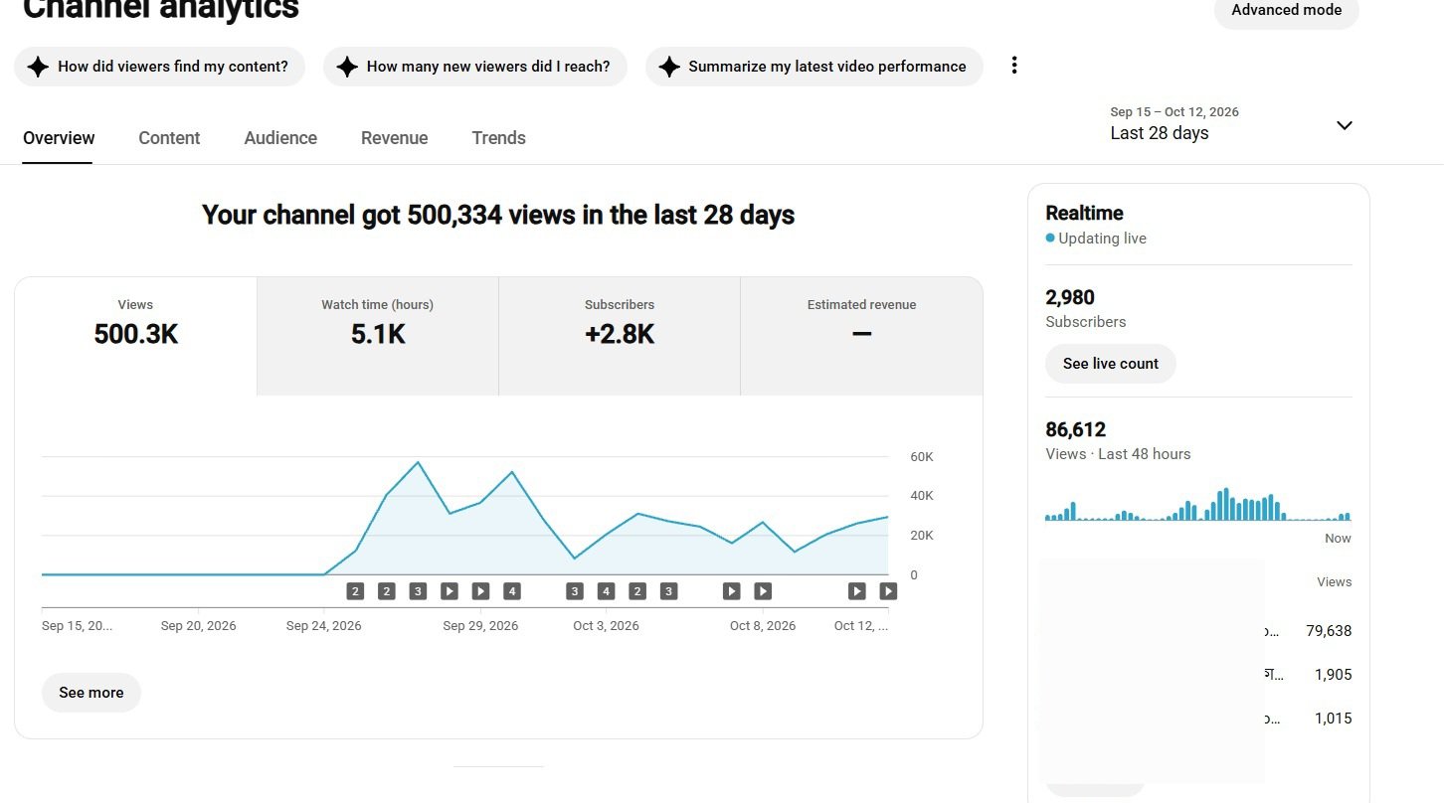Click the row showing 79,638 views
1444x803 pixels.
tap(1197, 631)
